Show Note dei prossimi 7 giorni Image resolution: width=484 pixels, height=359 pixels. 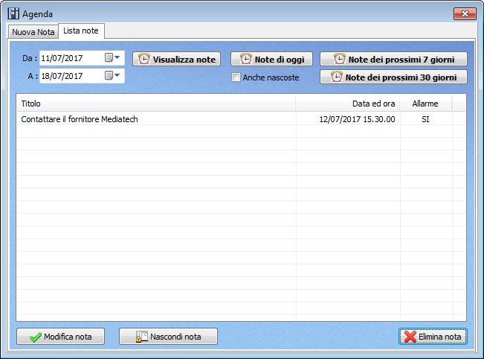click(393, 59)
